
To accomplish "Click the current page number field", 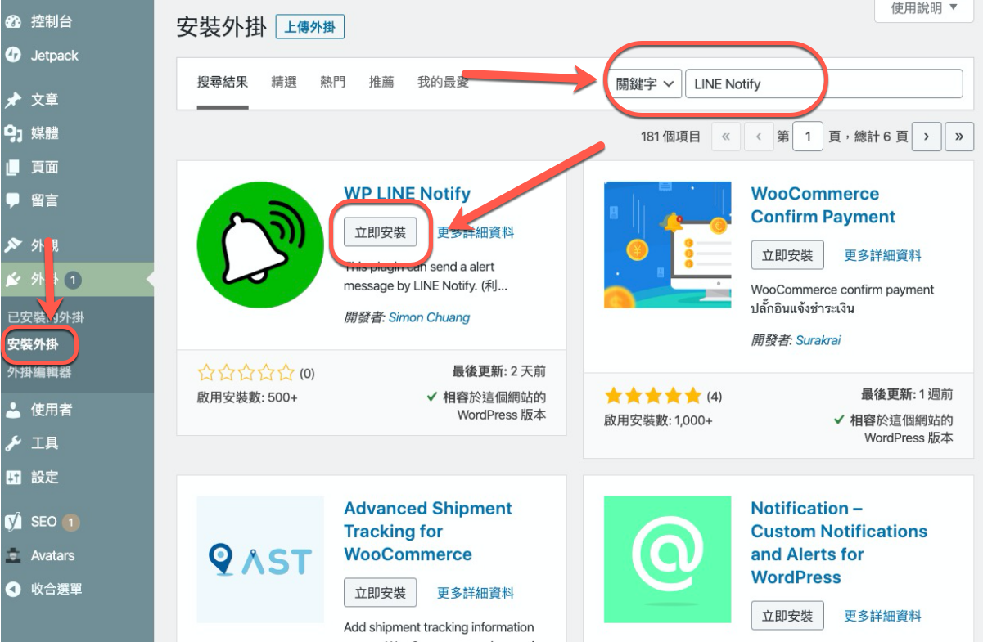I will coord(808,137).
